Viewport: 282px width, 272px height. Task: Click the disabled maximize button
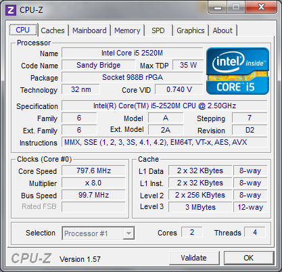(x=236, y=7)
